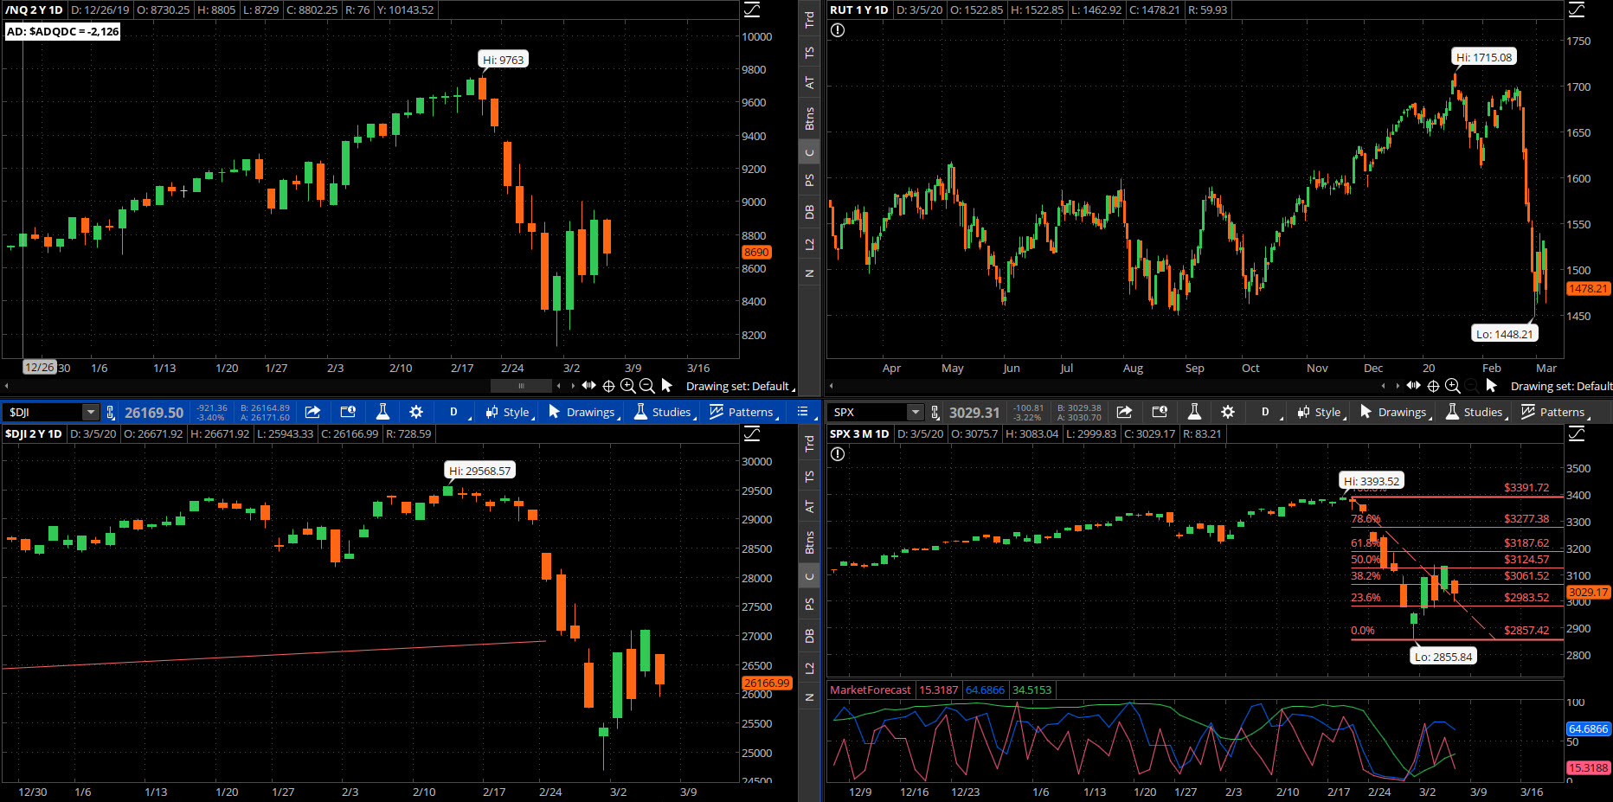This screenshot has height=802, width=1613.
Task: Click the flask icon next to $DJI gear
Action: tap(382, 412)
